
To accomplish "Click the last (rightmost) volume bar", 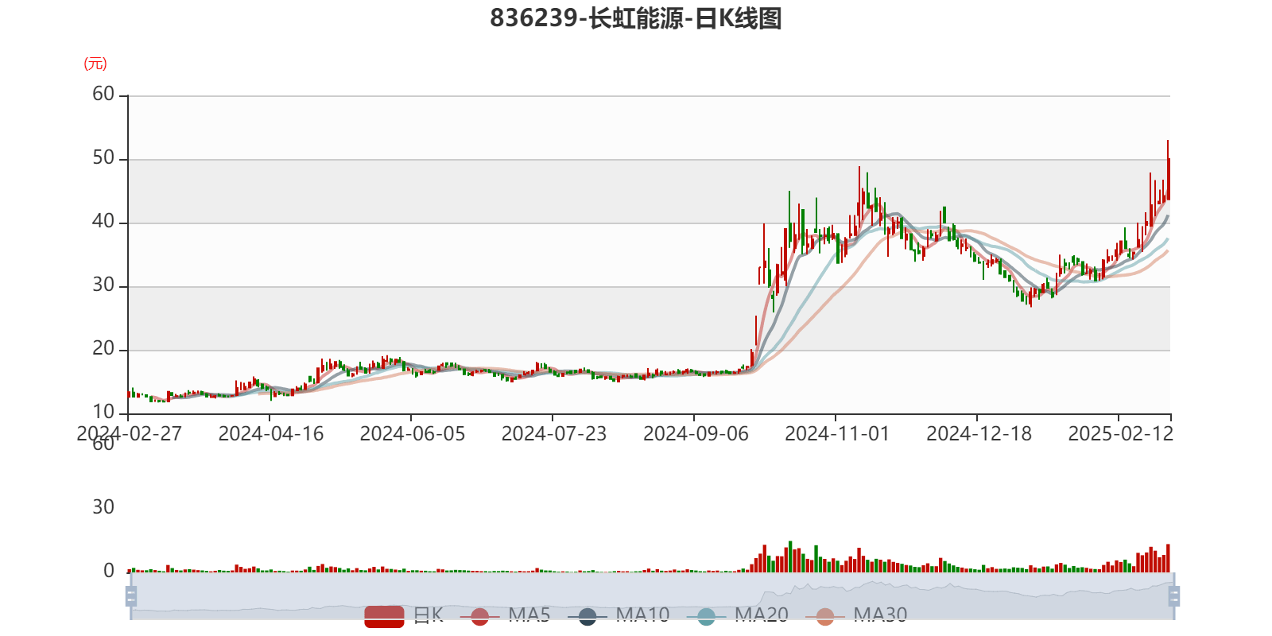I will point(1168,558).
